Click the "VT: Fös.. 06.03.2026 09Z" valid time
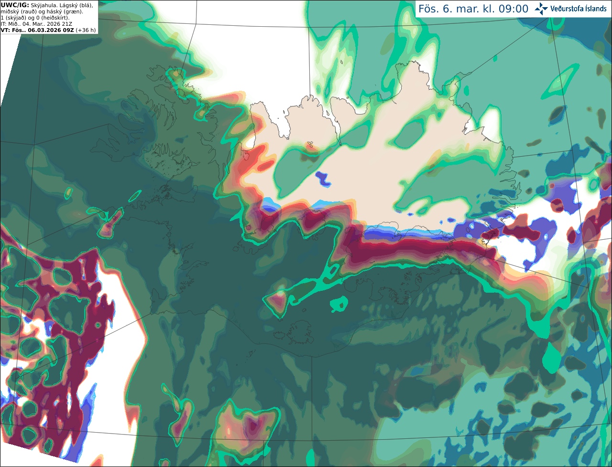 click(37, 30)
